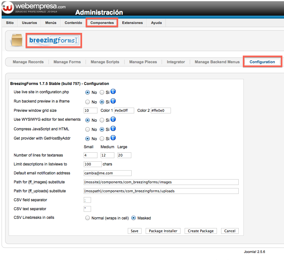The width and height of the screenshot is (284, 260).
Task: Focus the default email notification address field
Action: (108, 173)
